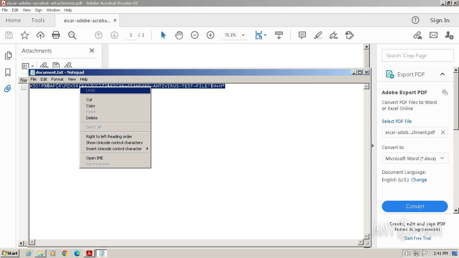This screenshot has height=258, width=459.
Task: Go to next page arrow
Action: [x=114, y=35]
